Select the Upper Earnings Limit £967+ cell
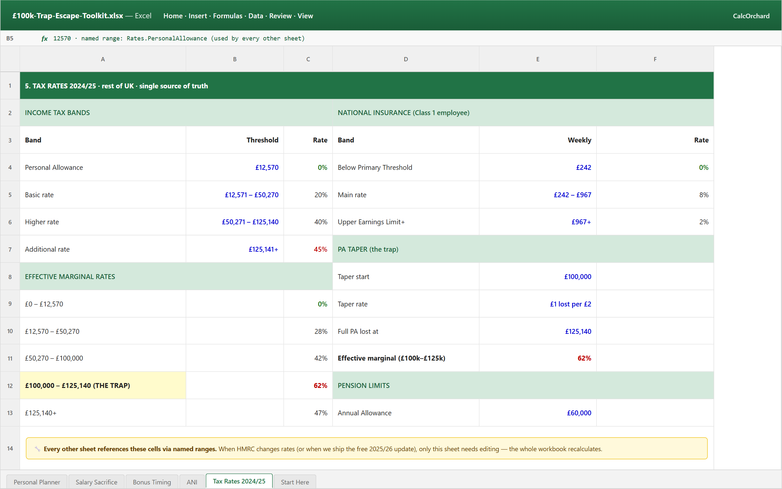The image size is (782, 489). pyautogui.click(x=538, y=222)
